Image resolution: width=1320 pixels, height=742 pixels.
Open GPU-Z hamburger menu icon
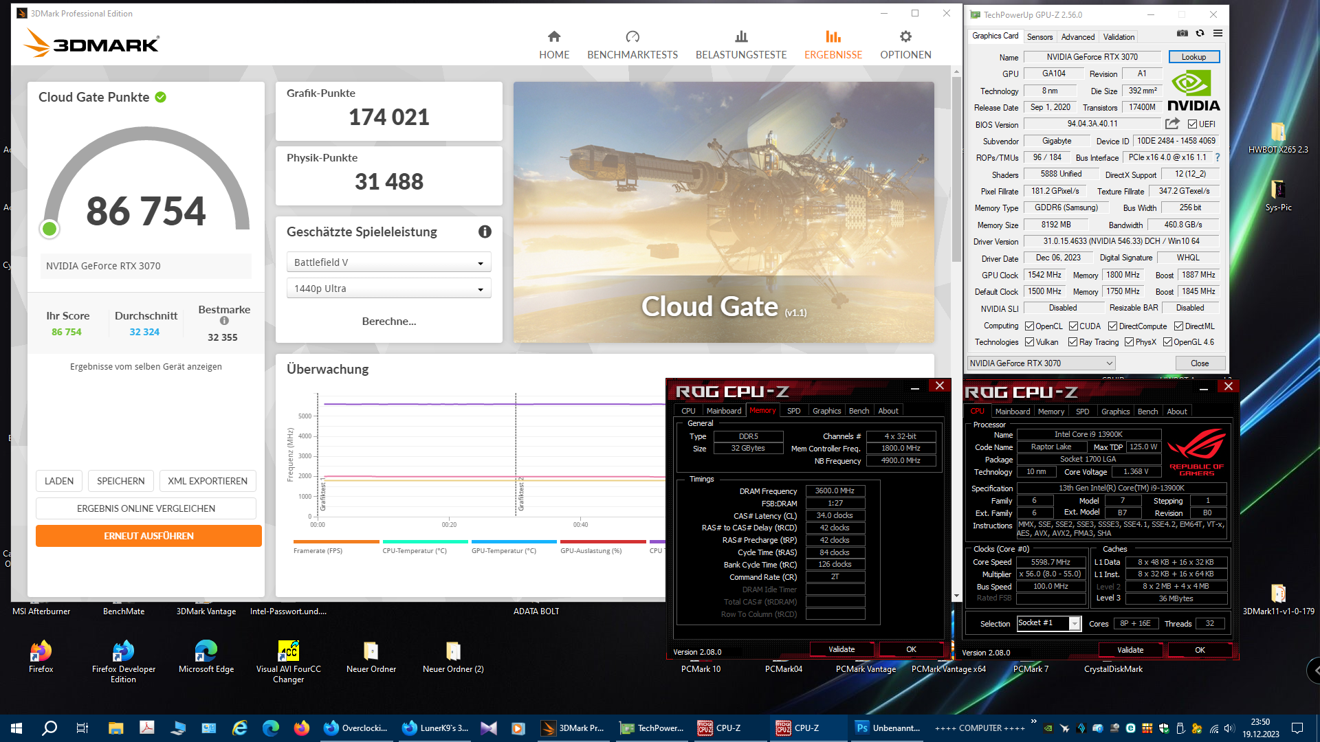pos(1218,33)
